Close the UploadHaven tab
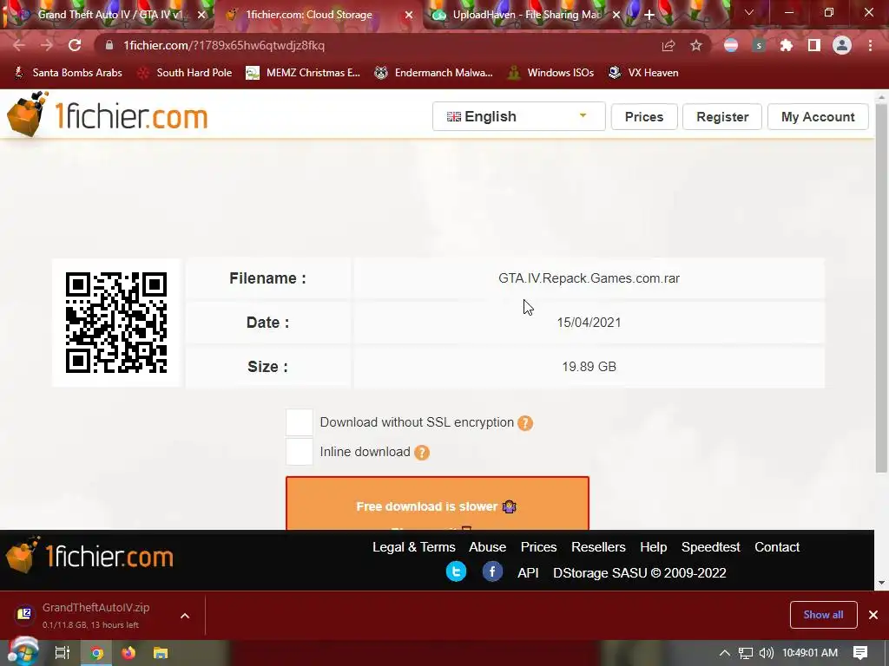The width and height of the screenshot is (889, 666). click(x=616, y=15)
